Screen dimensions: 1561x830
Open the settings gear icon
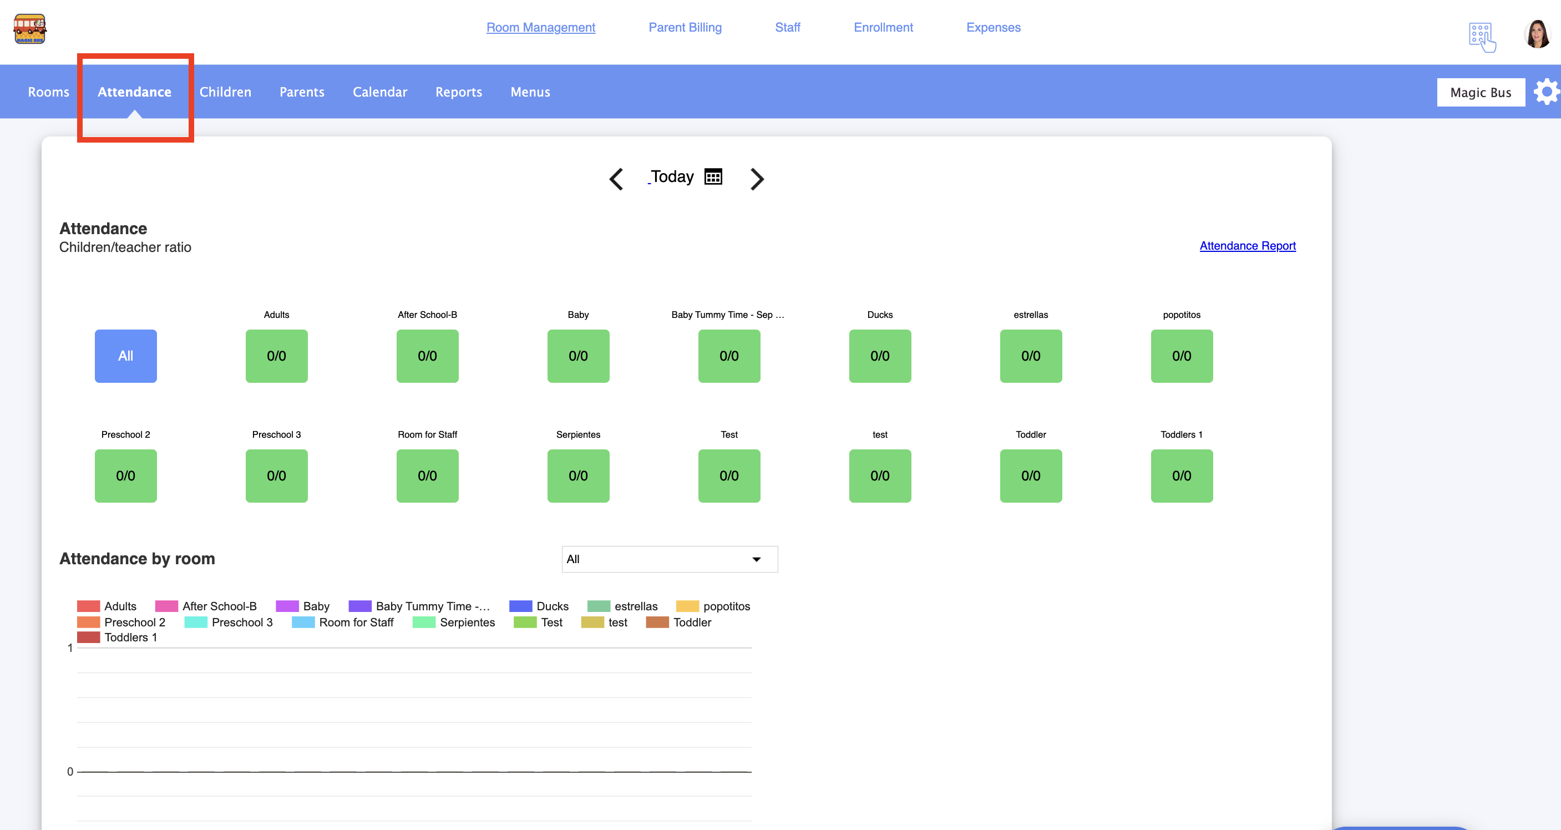click(x=1546, y=92)
